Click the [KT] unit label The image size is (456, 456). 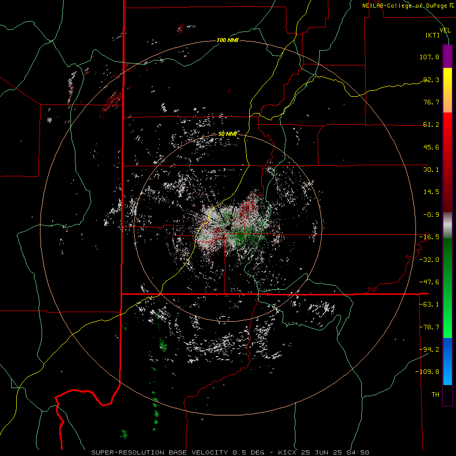(433, 35)
